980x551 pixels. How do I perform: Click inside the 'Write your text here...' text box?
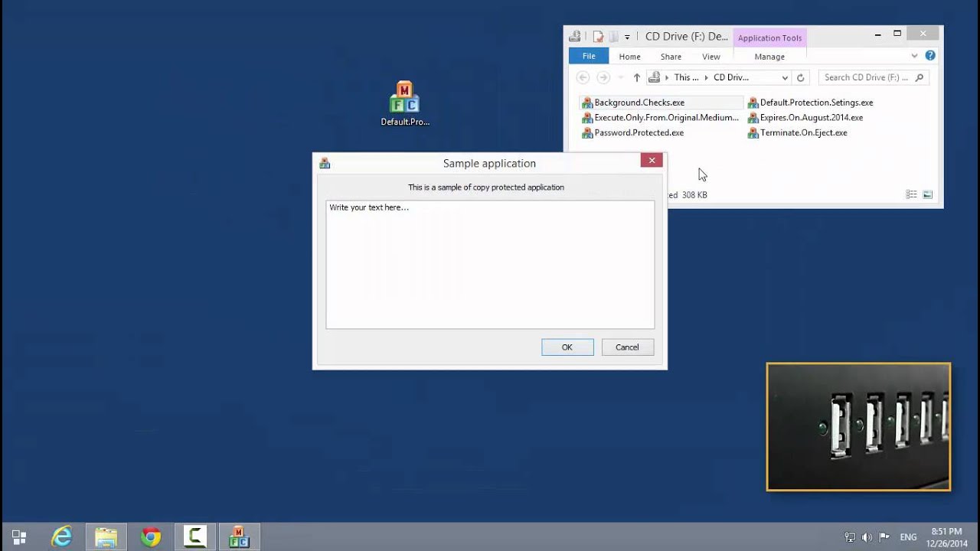point(490,265)
